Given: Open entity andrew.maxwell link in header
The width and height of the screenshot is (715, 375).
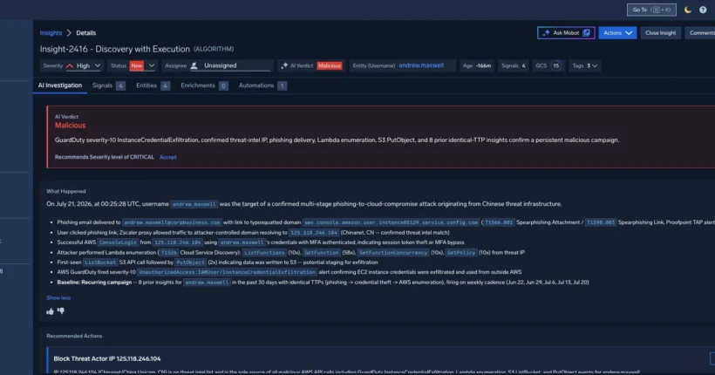Looking at the screenshot, I should coord(421,65).
